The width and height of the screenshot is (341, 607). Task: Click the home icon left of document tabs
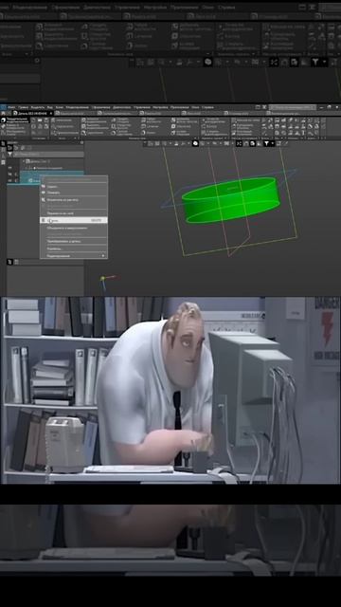(x=3, y=113)
